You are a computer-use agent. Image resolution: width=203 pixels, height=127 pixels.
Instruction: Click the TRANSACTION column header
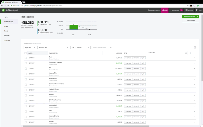54,53
